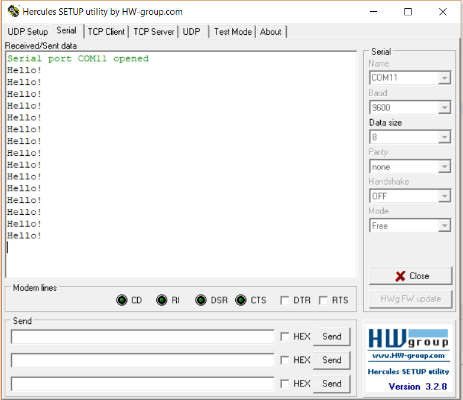Click the CTS modem line indicator
The image size is (463, 400).
241,300
